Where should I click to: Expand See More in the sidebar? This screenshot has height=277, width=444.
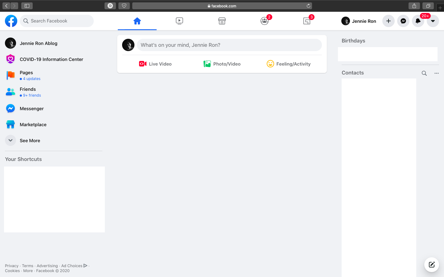coord(54,140)
